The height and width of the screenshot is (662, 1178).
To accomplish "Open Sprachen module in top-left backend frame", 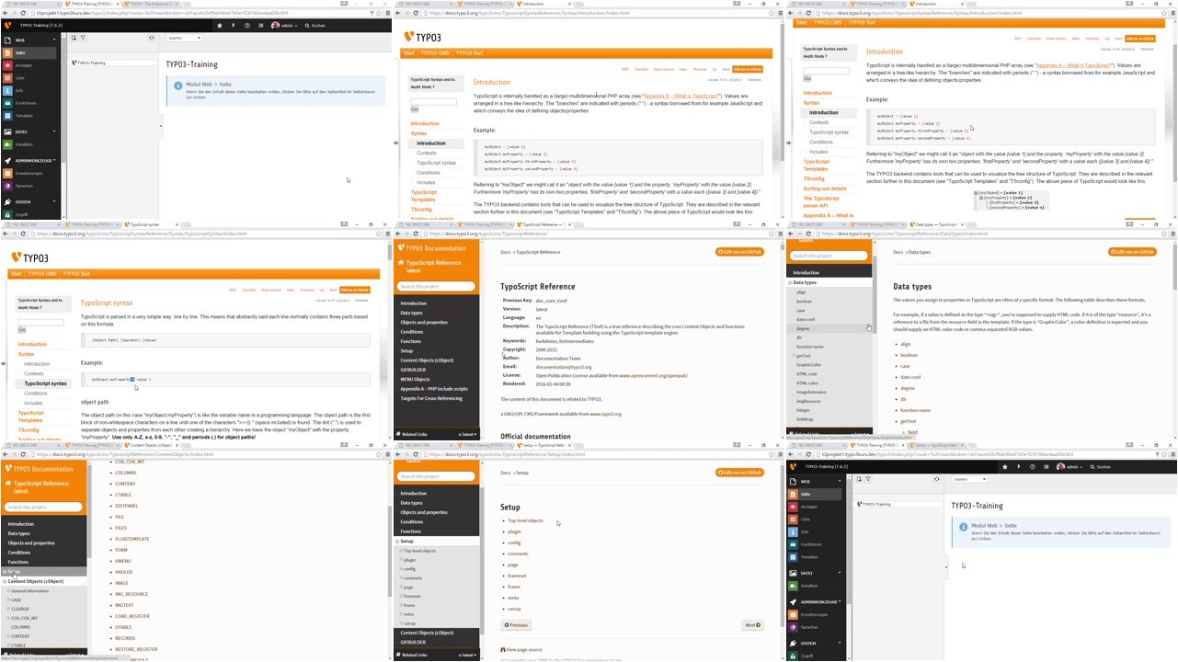I will [x=29, y=185].
